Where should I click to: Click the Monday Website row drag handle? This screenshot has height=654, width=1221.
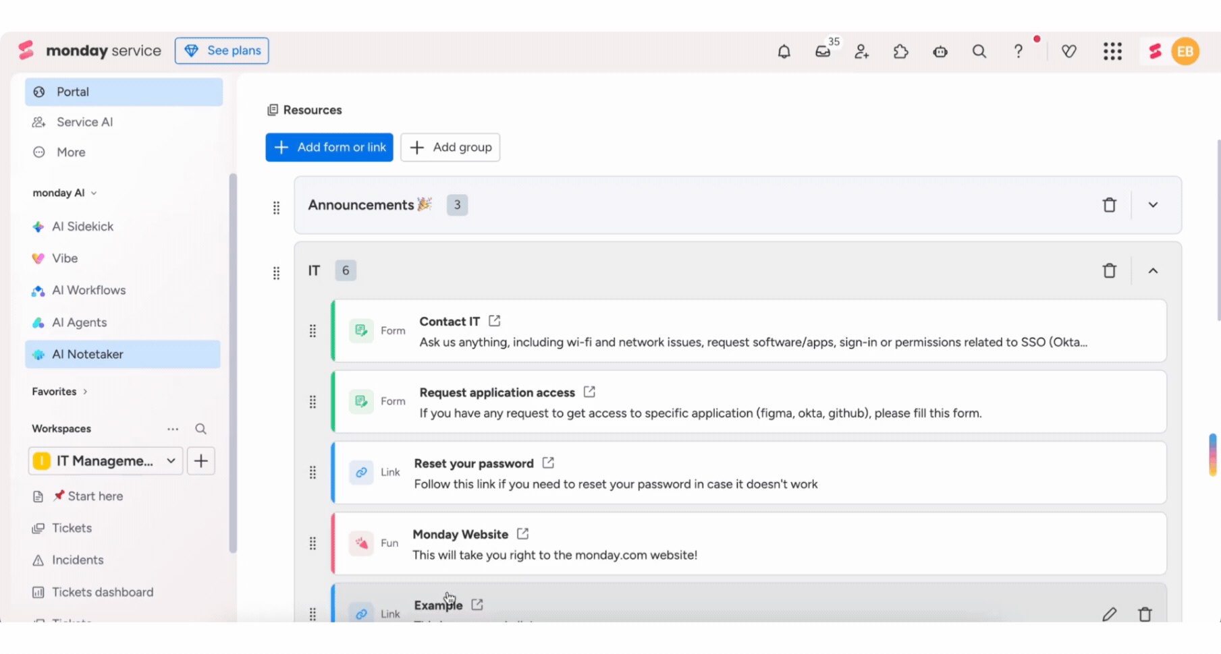tap(313, 543)
